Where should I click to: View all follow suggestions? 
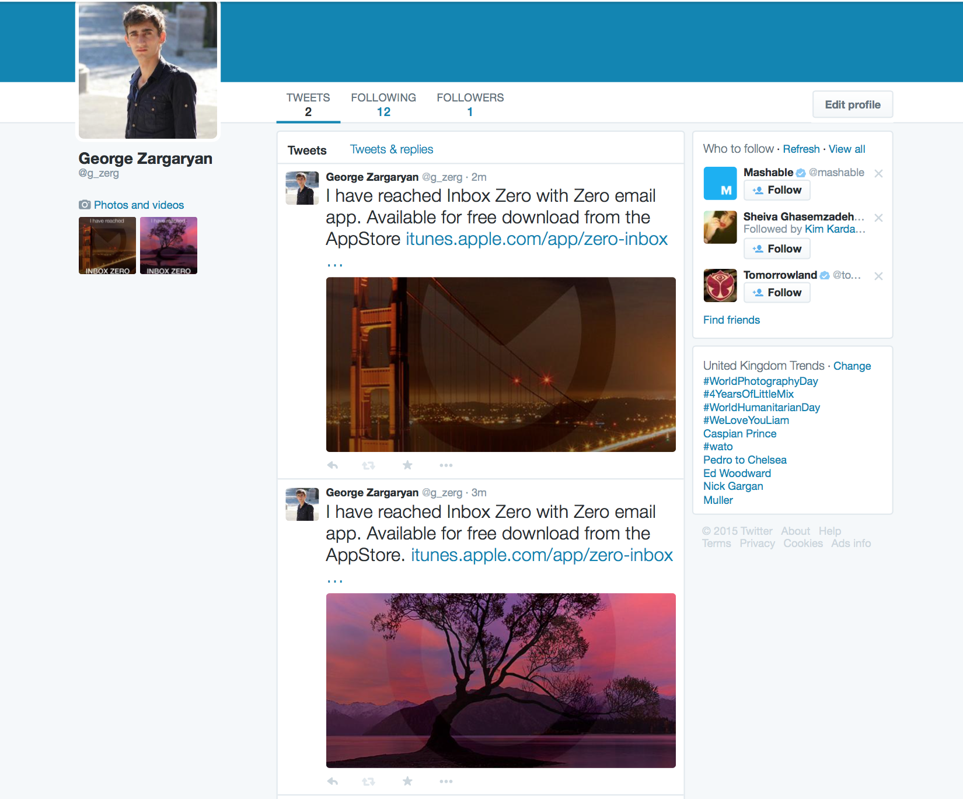(846, 149)
